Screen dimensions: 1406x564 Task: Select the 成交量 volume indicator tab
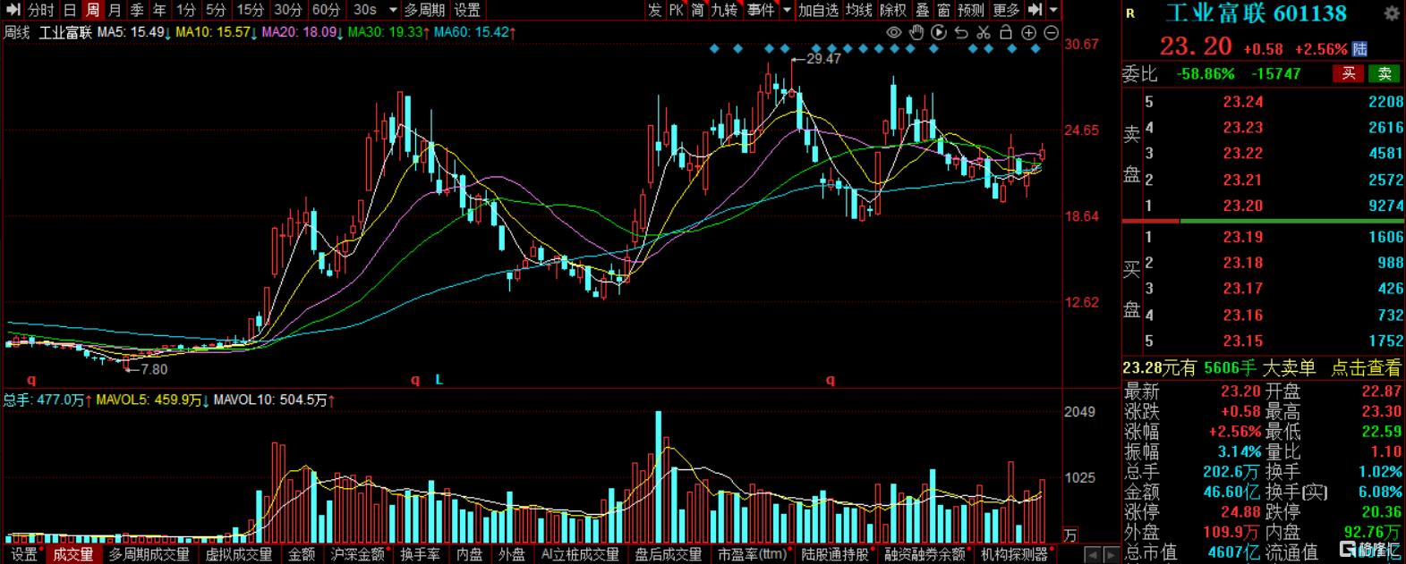tap(72, 554)
